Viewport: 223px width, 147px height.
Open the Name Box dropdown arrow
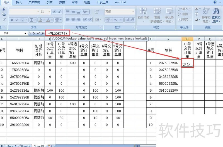tap(25, 34)
